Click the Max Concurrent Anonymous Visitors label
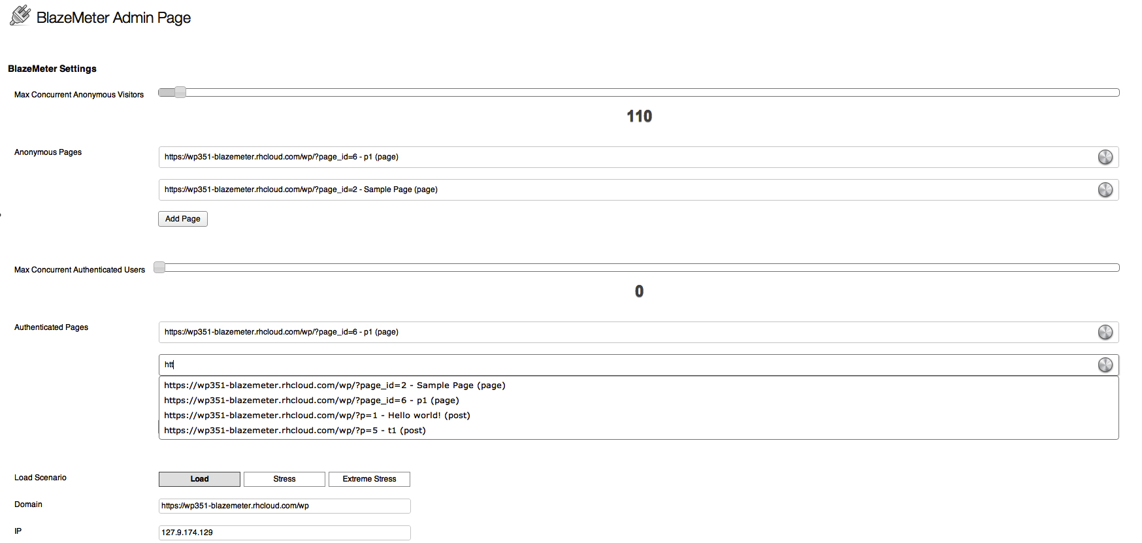Screen dimensions: 1142x543 click(x=79, y=95)
